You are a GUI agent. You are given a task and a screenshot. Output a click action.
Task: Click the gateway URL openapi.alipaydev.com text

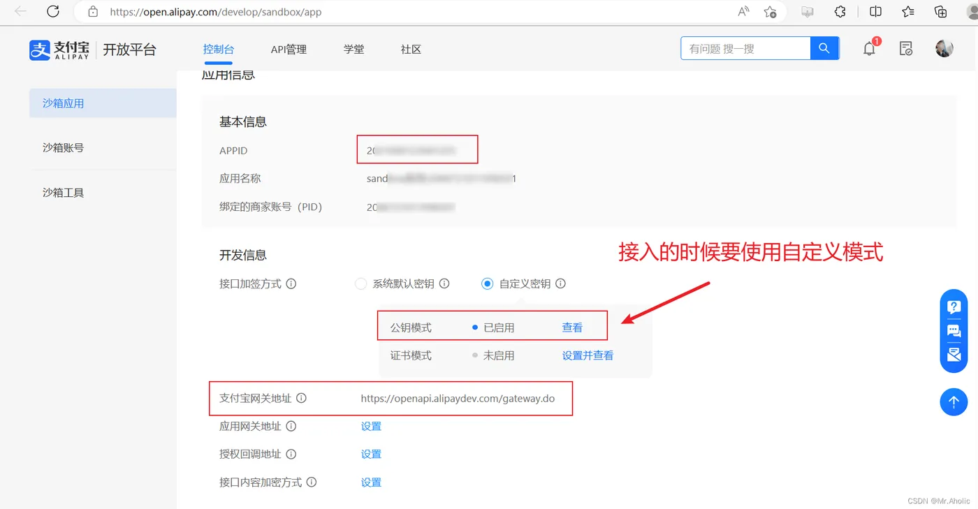click(458, 398)
